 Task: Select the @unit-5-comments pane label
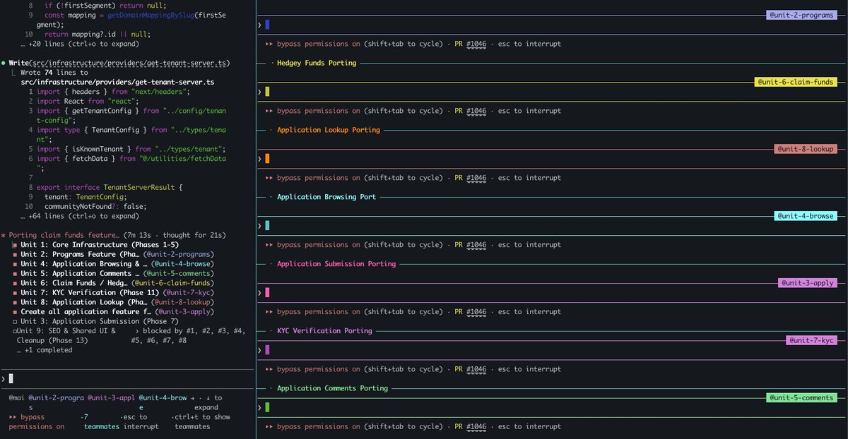point(801,398)
